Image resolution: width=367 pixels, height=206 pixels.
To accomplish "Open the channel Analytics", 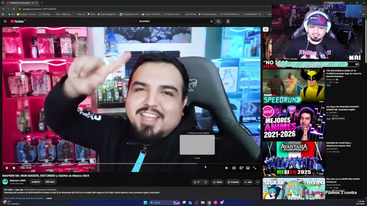I will (36, 182).
